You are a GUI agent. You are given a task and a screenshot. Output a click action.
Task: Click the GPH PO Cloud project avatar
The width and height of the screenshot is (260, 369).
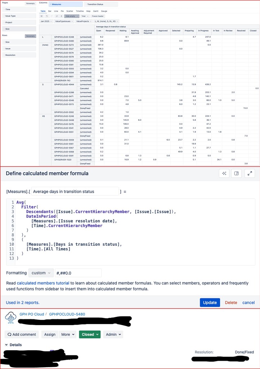coord(10,317)
